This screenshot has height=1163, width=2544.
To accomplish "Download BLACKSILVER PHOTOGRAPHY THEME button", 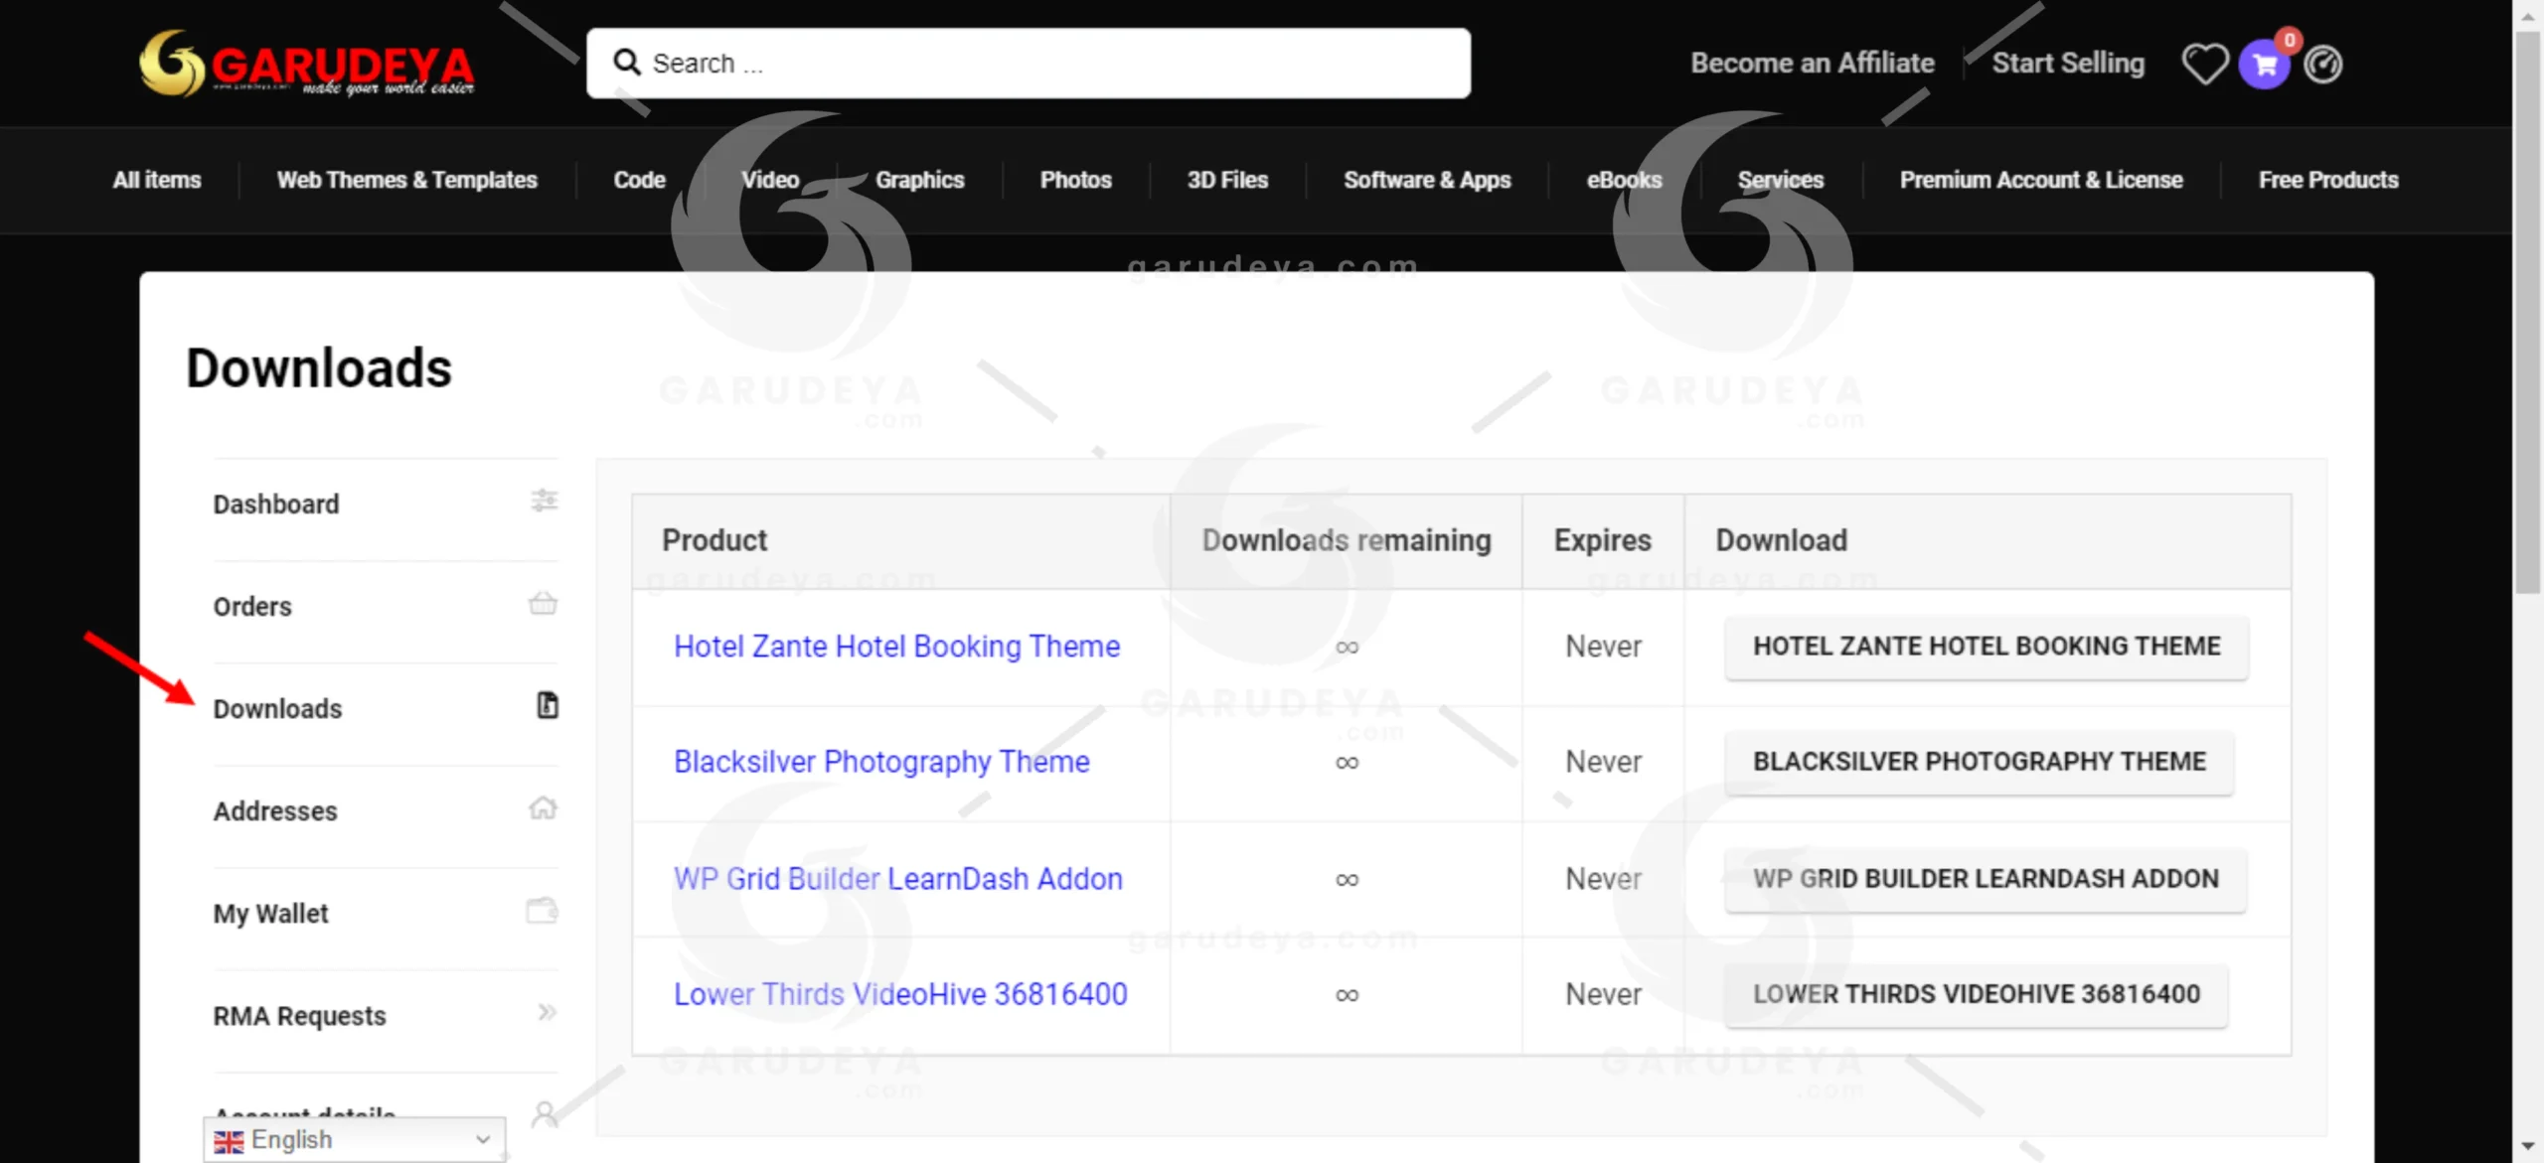I will click(x=1979, y=762).
